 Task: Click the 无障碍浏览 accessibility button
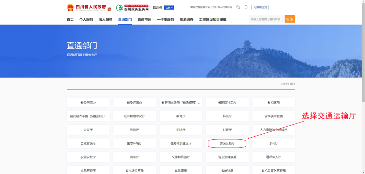pyautogui.click(x=260, y=7)
